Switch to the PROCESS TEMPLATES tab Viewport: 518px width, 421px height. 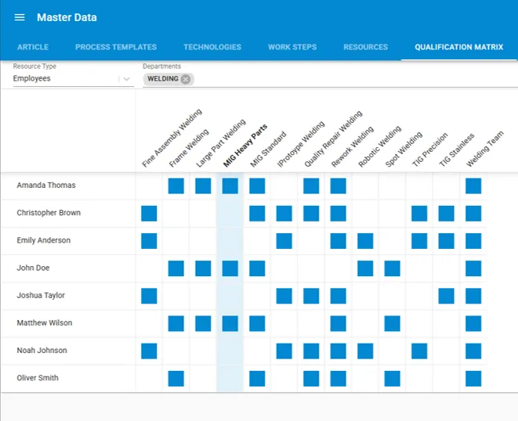click(116, 47)
